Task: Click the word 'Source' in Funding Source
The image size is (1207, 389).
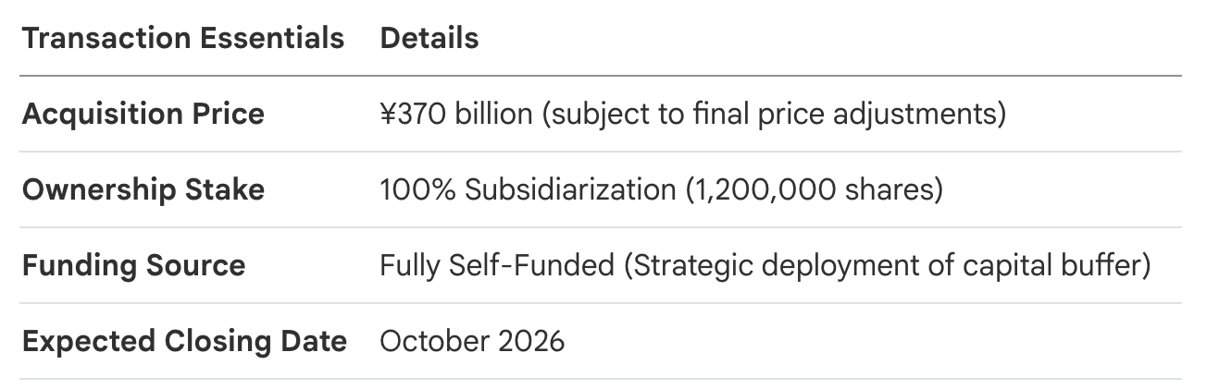Action: (x=195, y=266)
